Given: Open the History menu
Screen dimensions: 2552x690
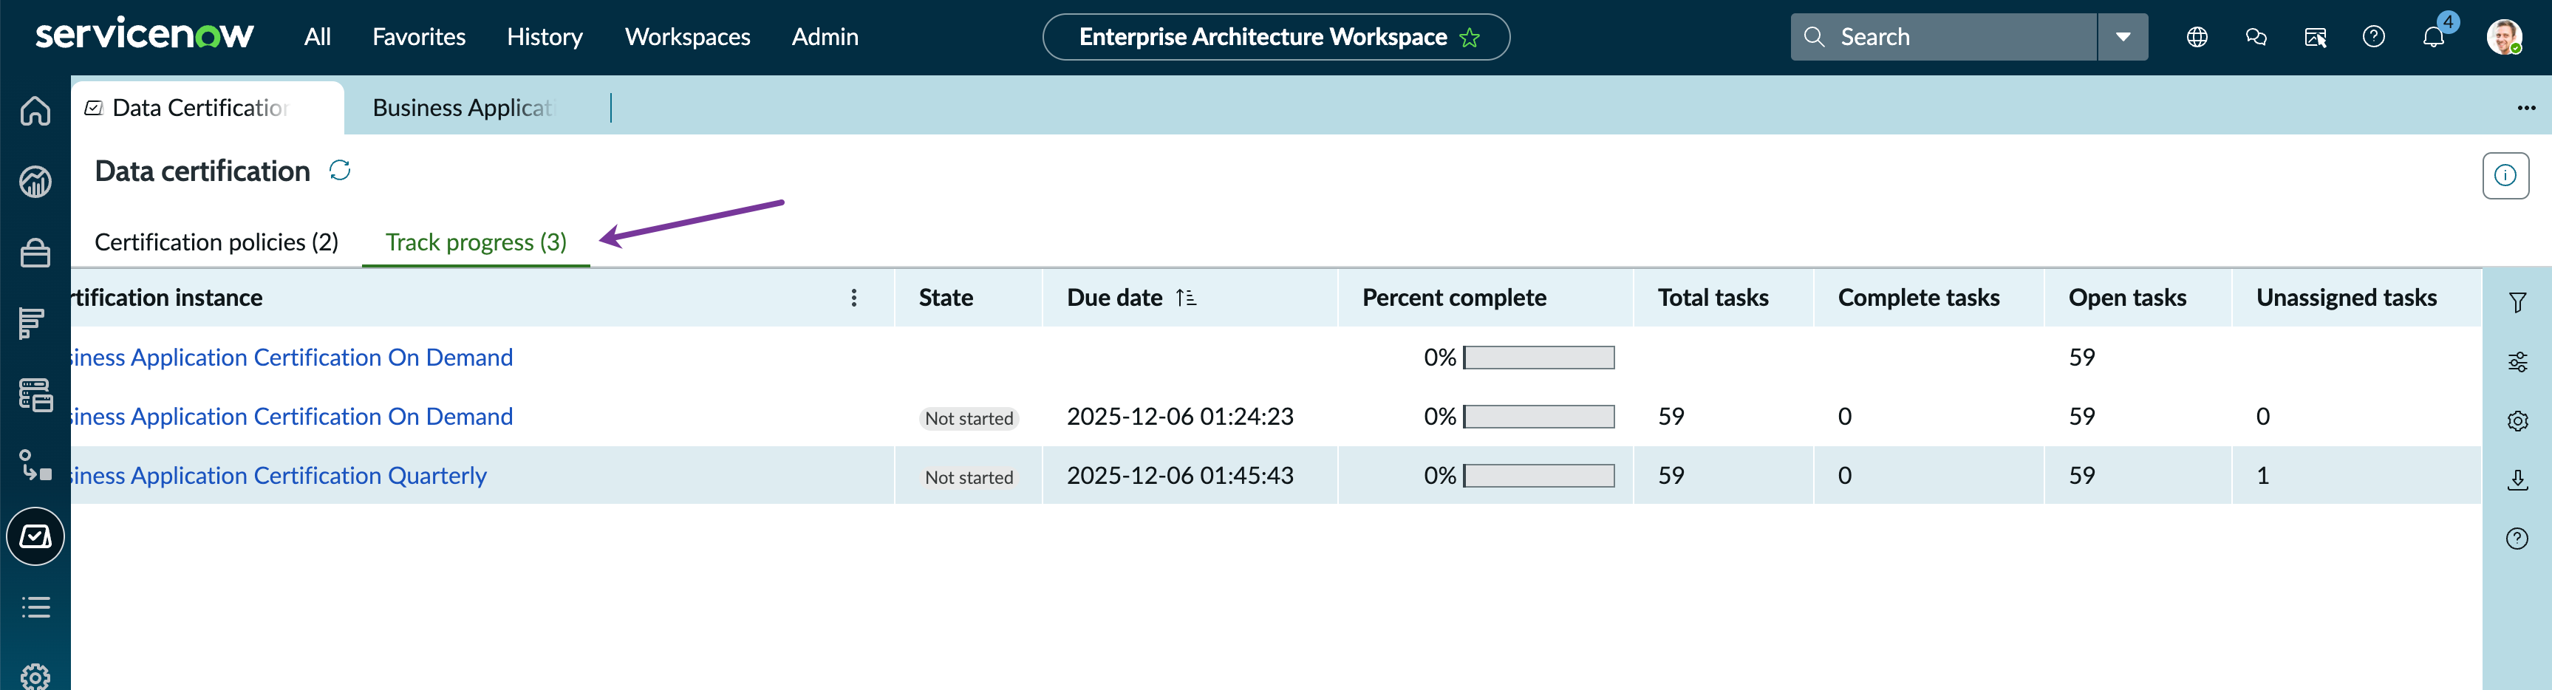Looking at the screenshot, I should coord(545,37).
